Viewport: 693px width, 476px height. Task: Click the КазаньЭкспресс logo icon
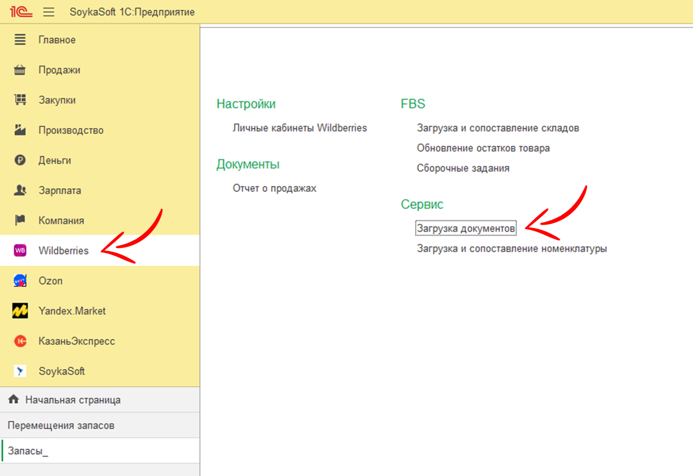pyautogui.click(x=20, y=341)
